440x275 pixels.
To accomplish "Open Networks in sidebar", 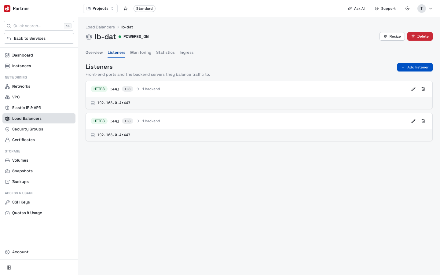I will (x=39, y=86).
